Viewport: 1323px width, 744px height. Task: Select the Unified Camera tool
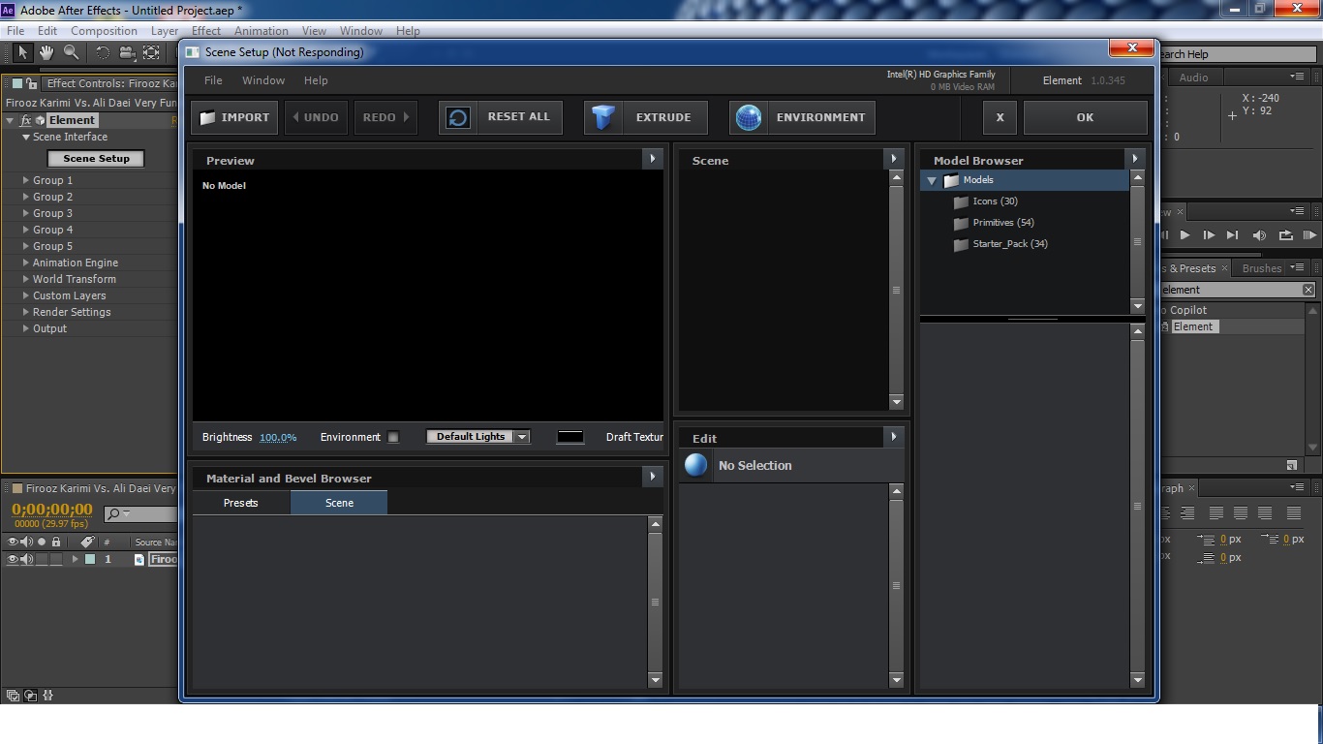click(127, 52)
